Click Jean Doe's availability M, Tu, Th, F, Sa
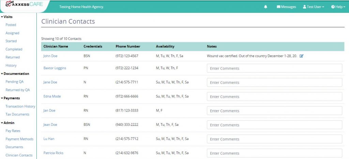This screenshot has width=349, height=159. [x=167, y=125]
